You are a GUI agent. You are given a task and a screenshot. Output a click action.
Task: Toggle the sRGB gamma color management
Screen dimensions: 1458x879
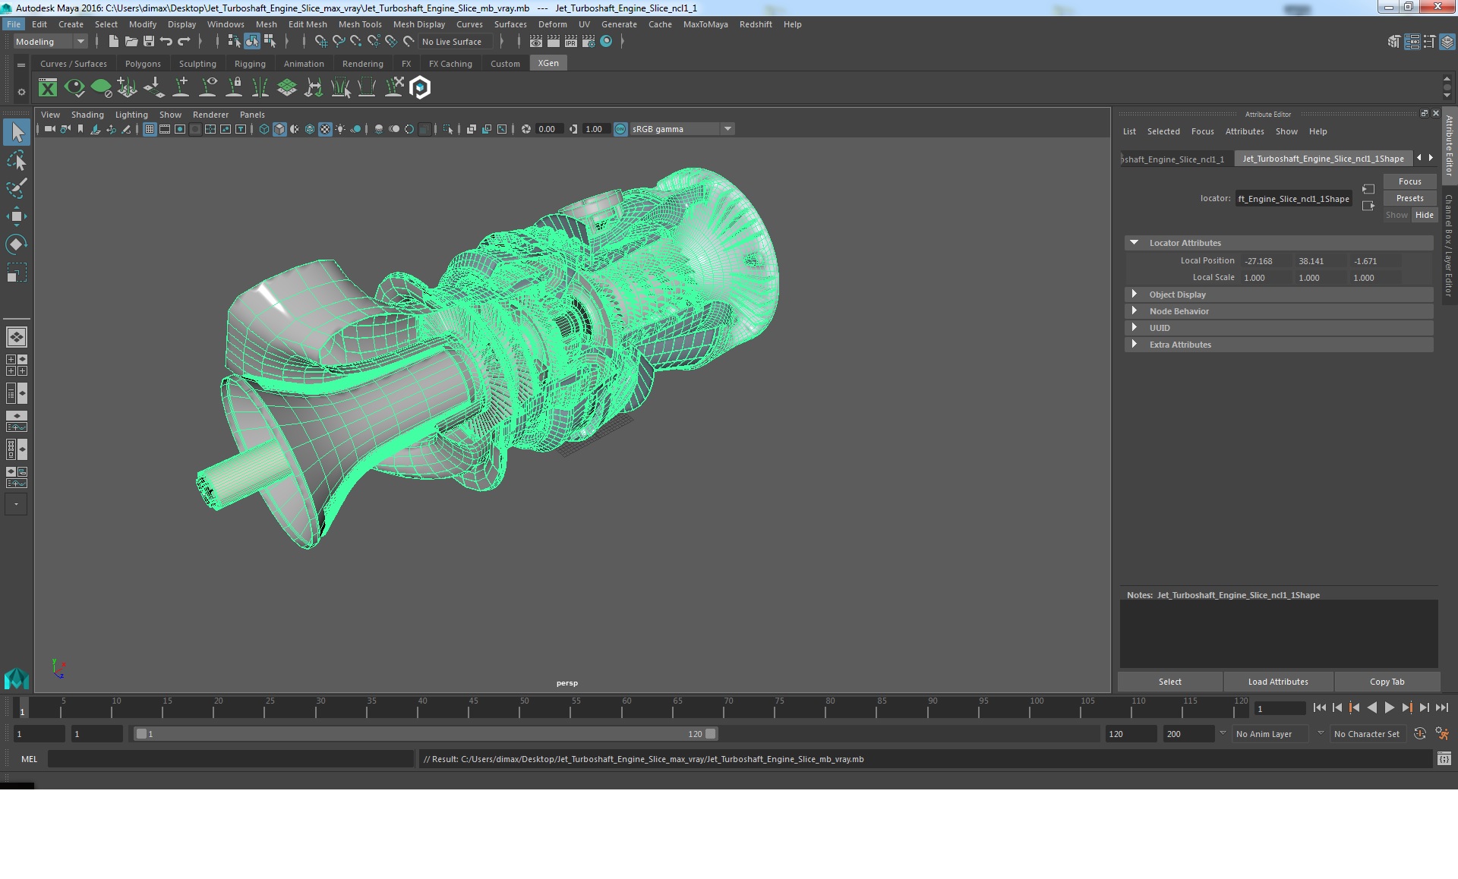coord(620,129)
